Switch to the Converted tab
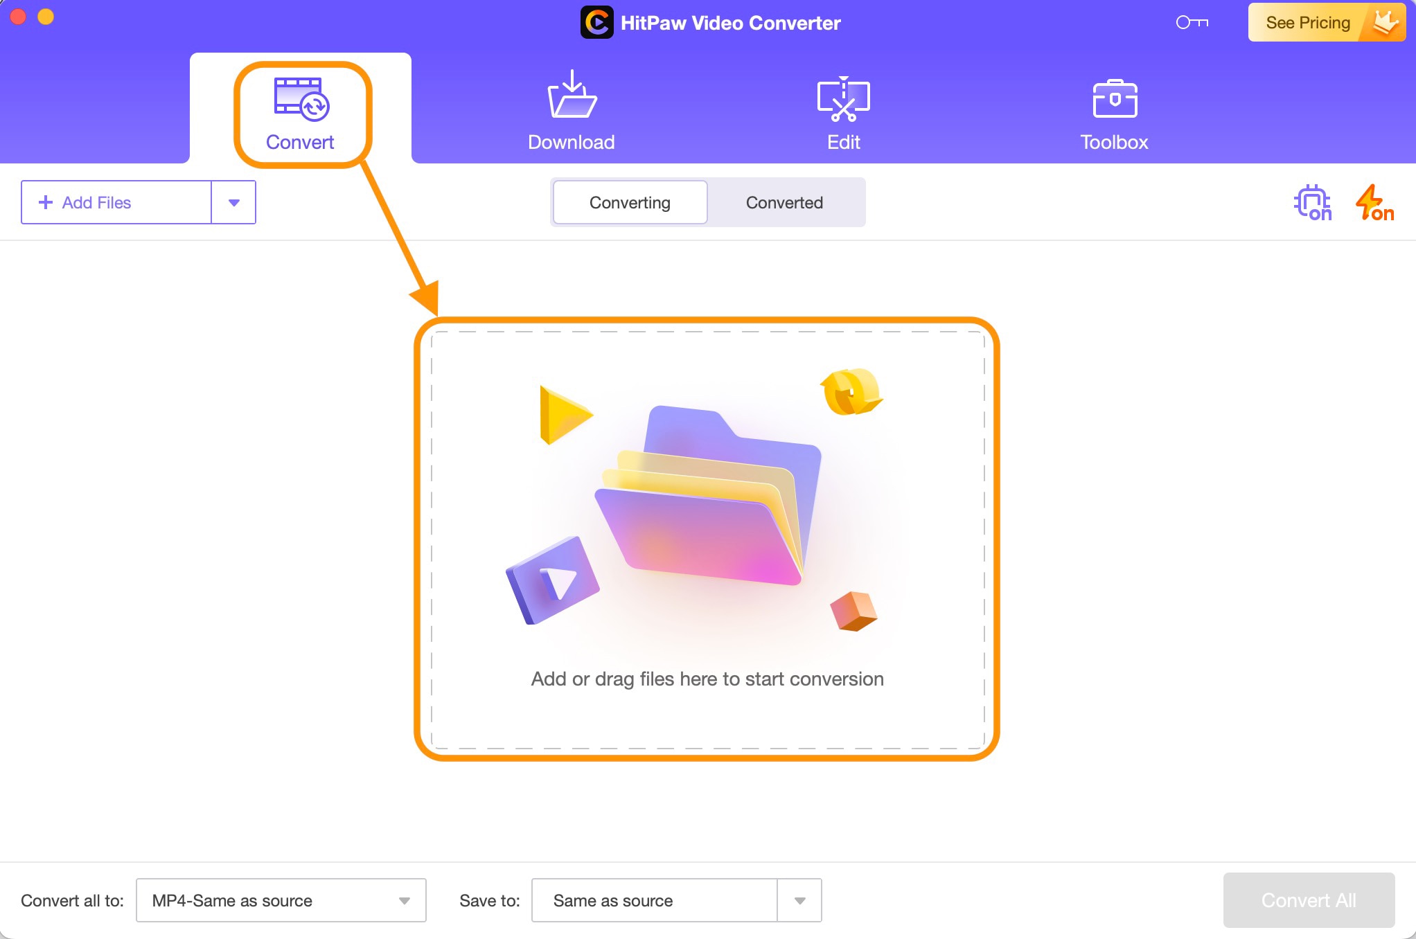 (x=783, y=202)
